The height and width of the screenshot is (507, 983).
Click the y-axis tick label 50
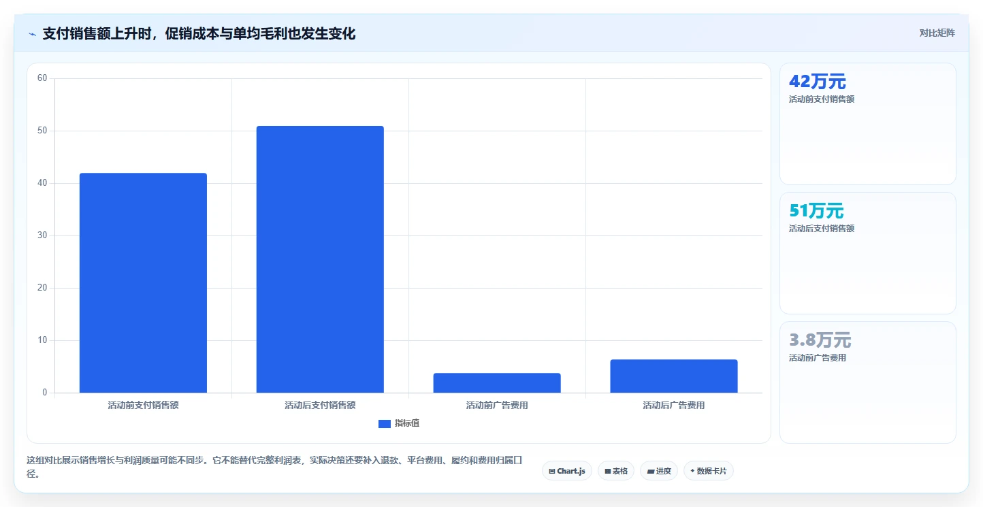pos(42,131)
